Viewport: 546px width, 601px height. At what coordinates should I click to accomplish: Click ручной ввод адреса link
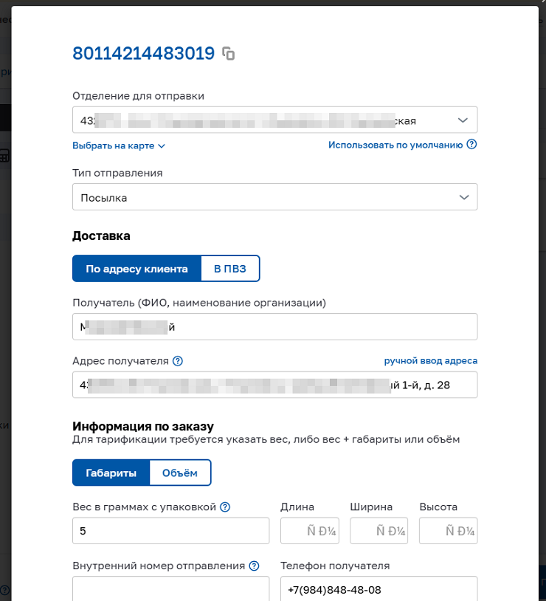(x=430, y=361)
